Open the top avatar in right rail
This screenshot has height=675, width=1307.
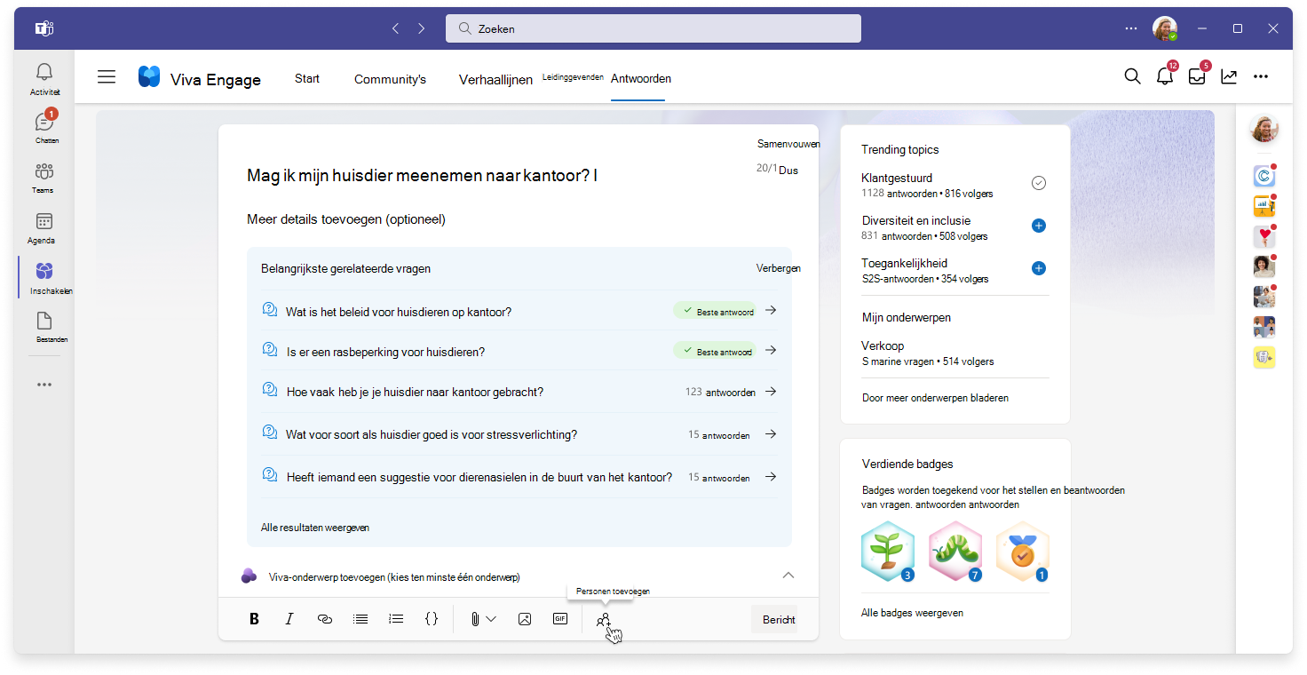(1264, 129)
